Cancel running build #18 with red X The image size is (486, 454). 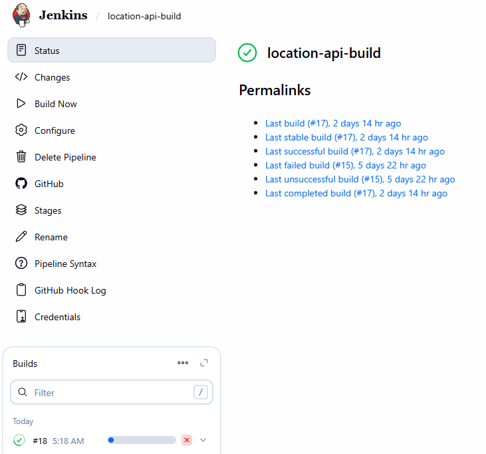point(187,440)
